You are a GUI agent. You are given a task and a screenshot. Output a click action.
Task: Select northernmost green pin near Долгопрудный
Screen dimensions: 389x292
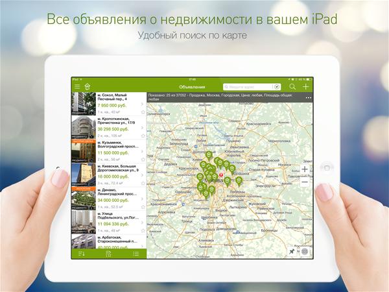coord(209,156)
